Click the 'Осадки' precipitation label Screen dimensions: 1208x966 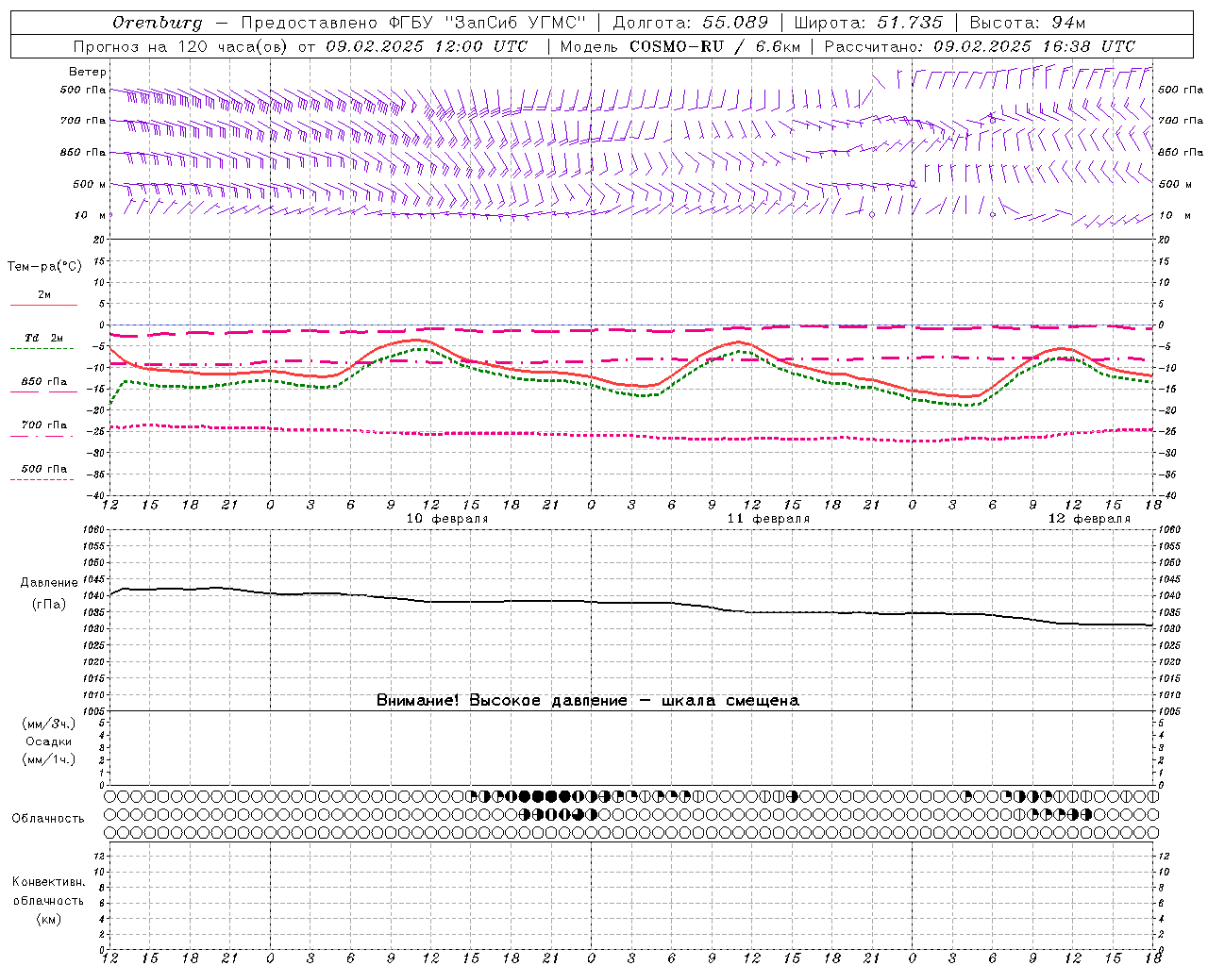pos(49,741)
